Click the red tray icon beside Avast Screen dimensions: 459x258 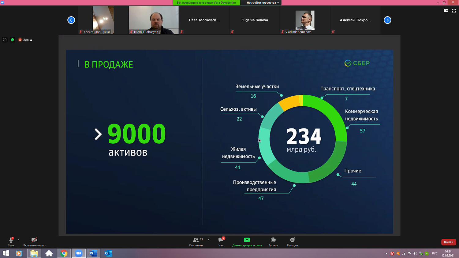(392, 253)
